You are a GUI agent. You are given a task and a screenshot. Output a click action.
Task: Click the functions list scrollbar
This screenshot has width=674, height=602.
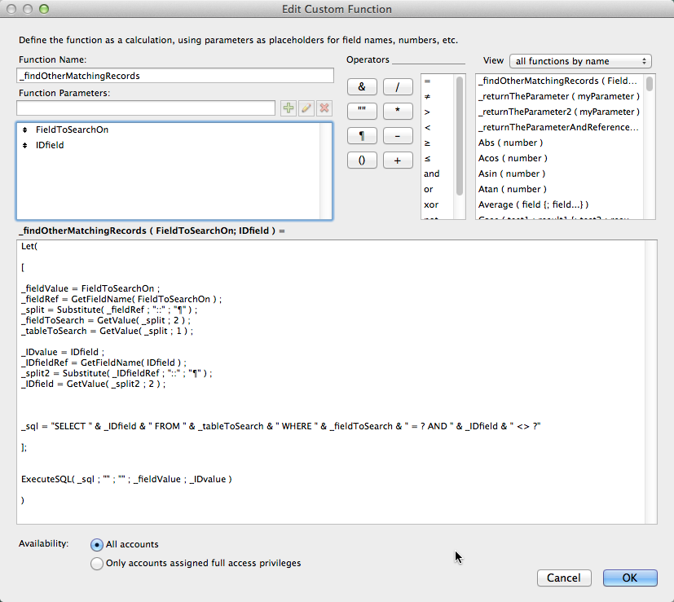pos(650,147)
